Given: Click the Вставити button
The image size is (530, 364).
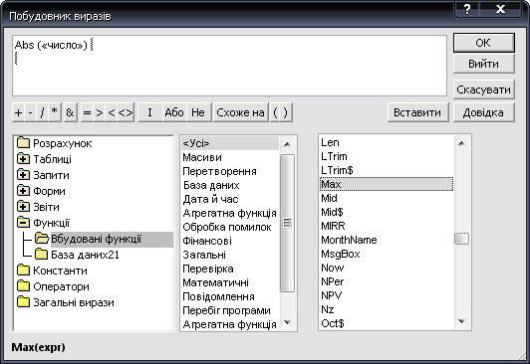Looking at the screenshot, I should click(x=417, y=112).
